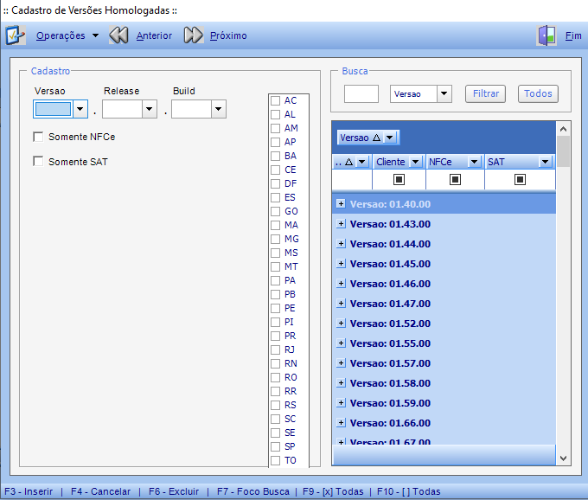Expand the Versao: 01.47.00 group
588x500 pixels.
point(341,303)
